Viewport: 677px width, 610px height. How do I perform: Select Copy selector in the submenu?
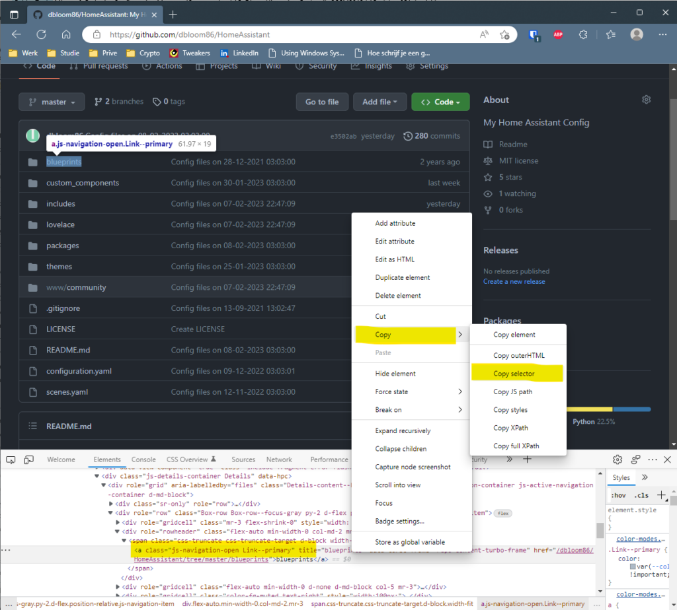(517, 374)
